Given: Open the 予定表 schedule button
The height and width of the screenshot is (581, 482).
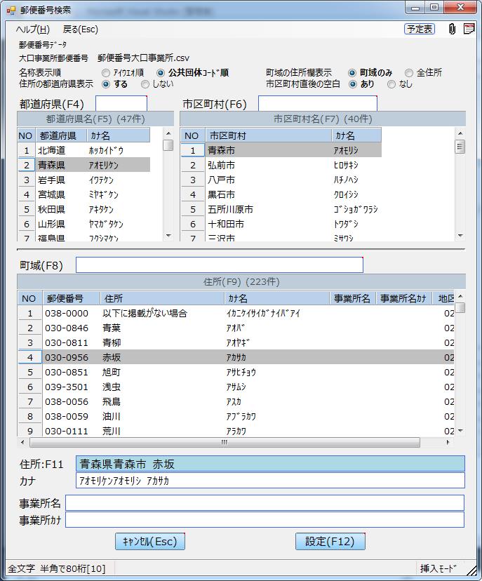Looking at the screenshot, I should coord(420,29).
